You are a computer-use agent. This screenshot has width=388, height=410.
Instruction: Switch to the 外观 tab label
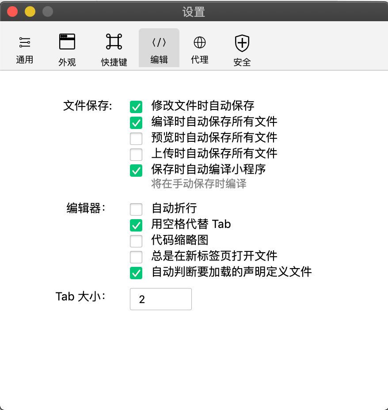67,62
